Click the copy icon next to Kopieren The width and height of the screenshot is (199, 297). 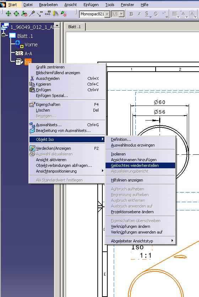(x=32, y=84)
